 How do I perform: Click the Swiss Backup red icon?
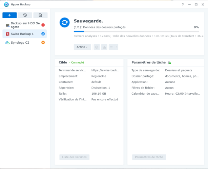7,34
